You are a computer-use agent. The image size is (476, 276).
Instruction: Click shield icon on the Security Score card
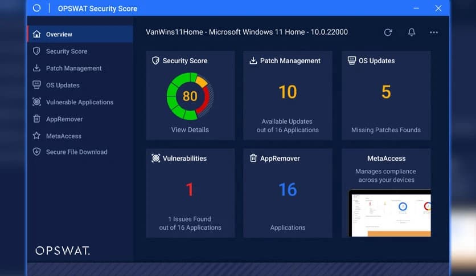156,60
